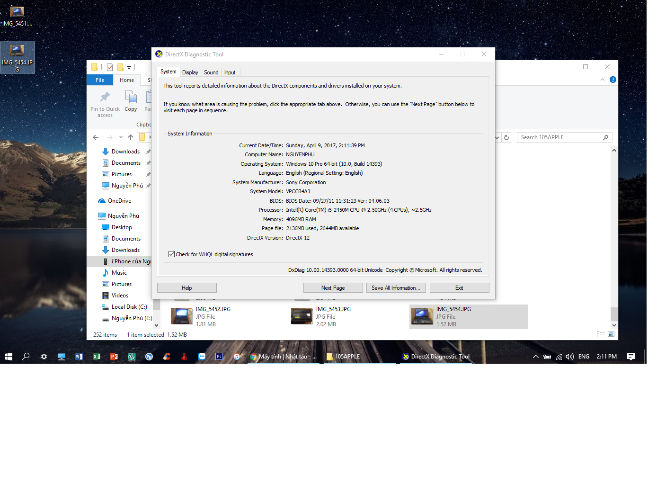Viewport: 657px width, 493px height.
Task: Click the Help button in DxDiag
Action: click(187, 288)
